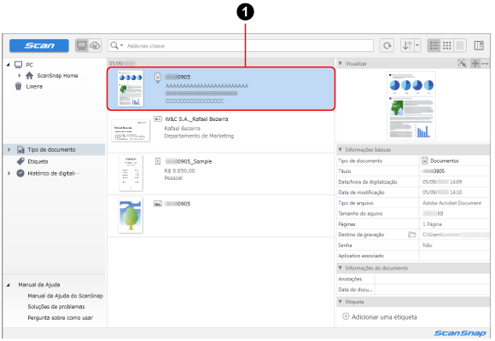This screenshot has width=495, height=341.
Task: Click Adicionar uma etiqueta
Action: click(x=380, y=317)
